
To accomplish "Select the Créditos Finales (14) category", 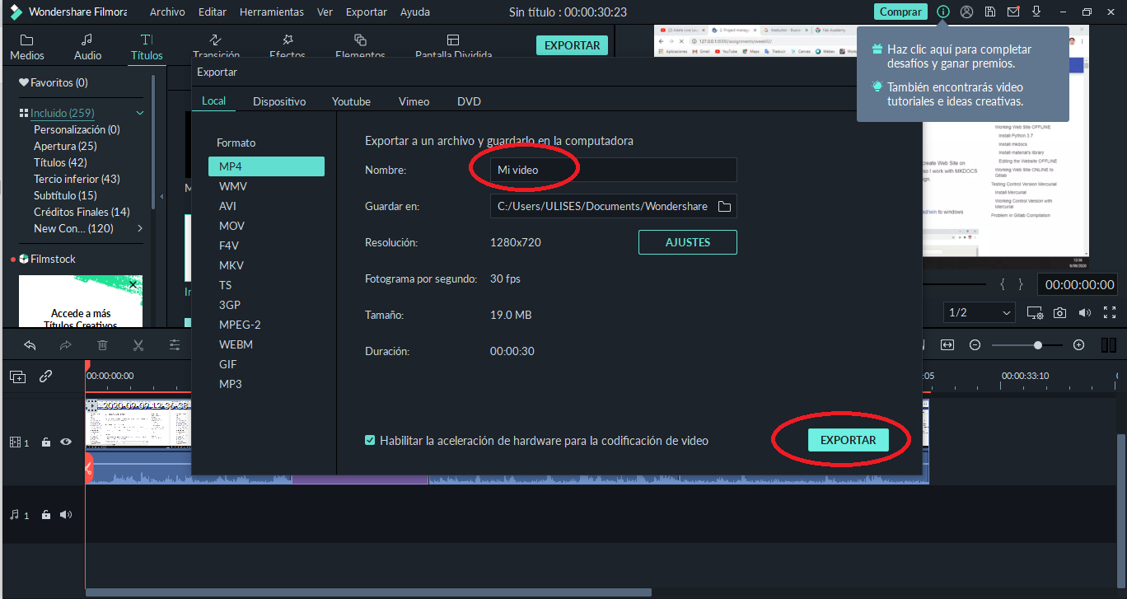I will click(82, 212).
